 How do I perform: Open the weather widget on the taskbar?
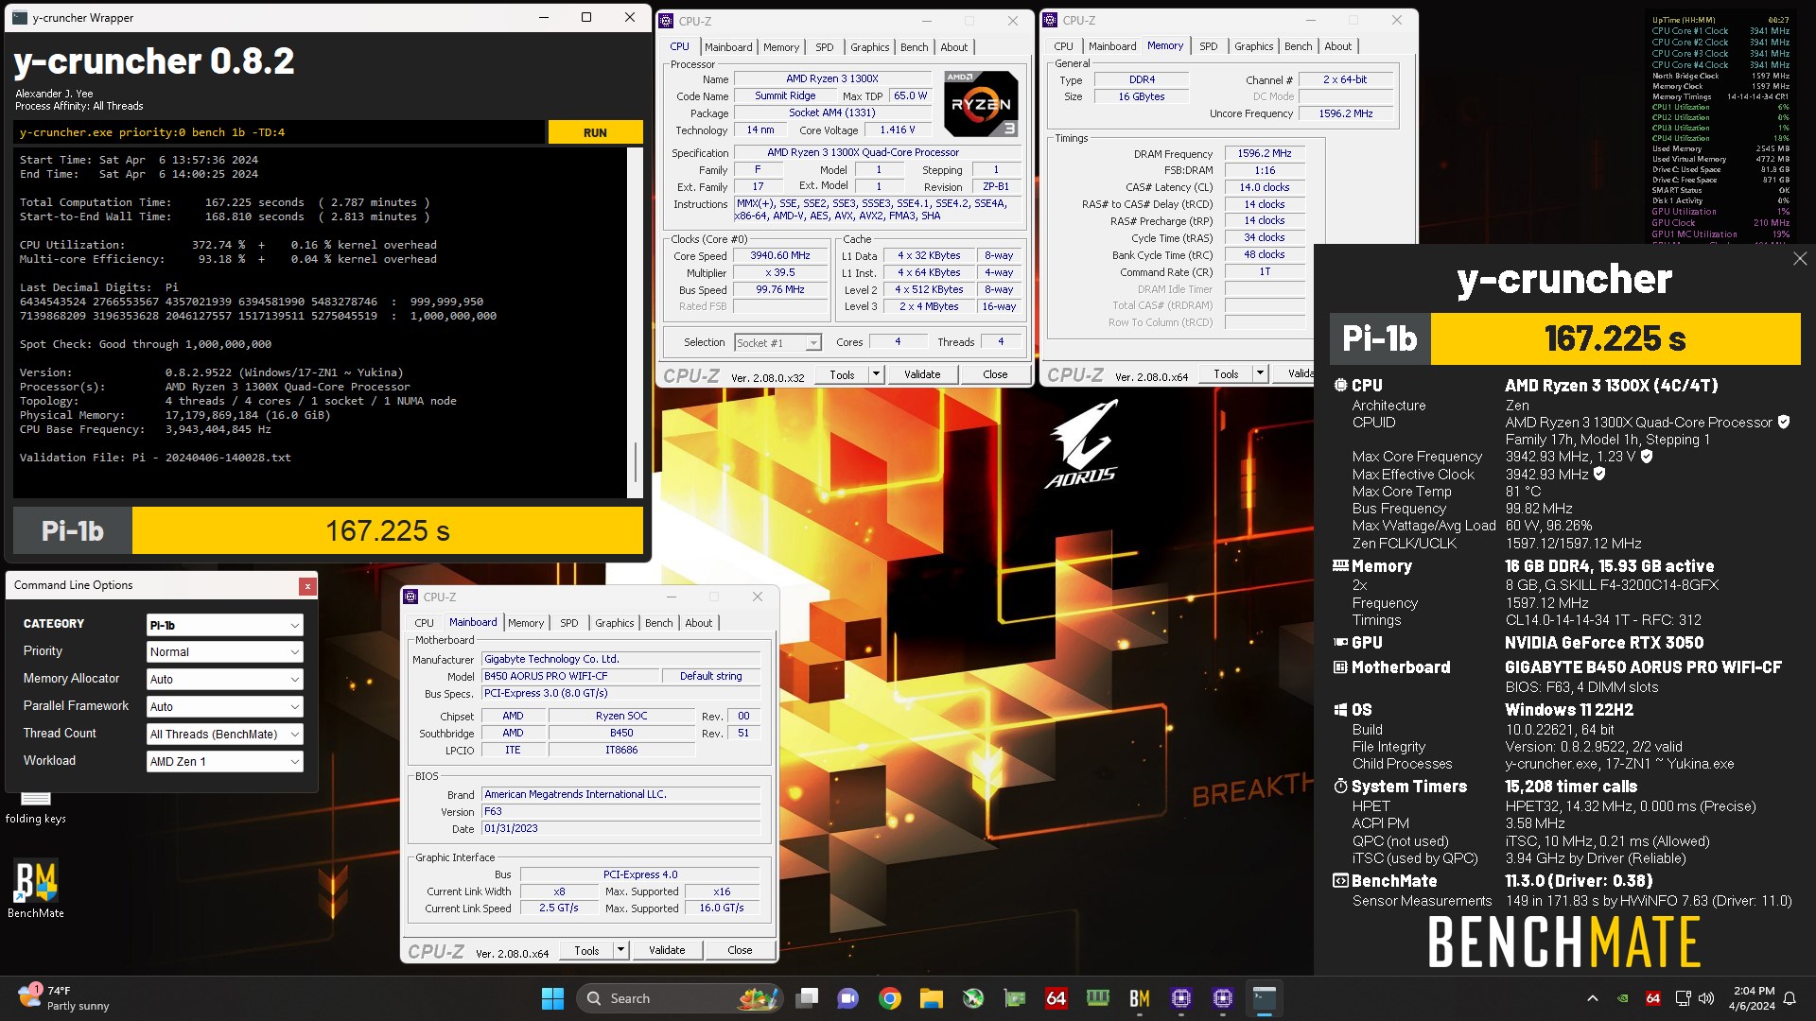(64, 998)
